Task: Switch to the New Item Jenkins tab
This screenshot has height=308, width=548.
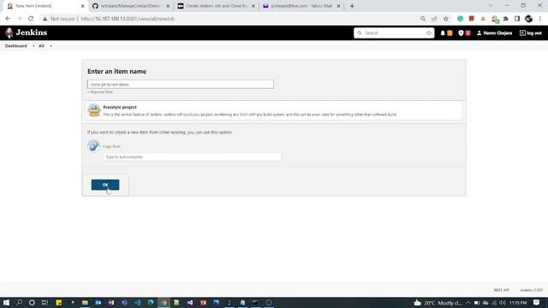Action: click(45, 6)
